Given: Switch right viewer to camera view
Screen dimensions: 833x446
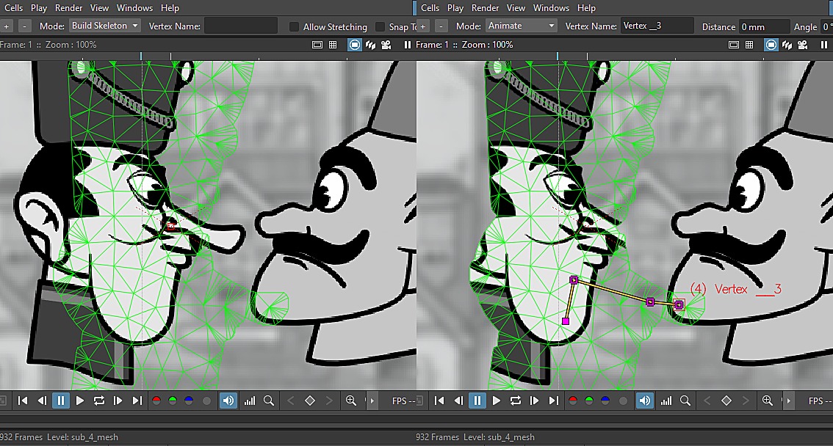Looking at the screenshot, I should coord(803,45).
